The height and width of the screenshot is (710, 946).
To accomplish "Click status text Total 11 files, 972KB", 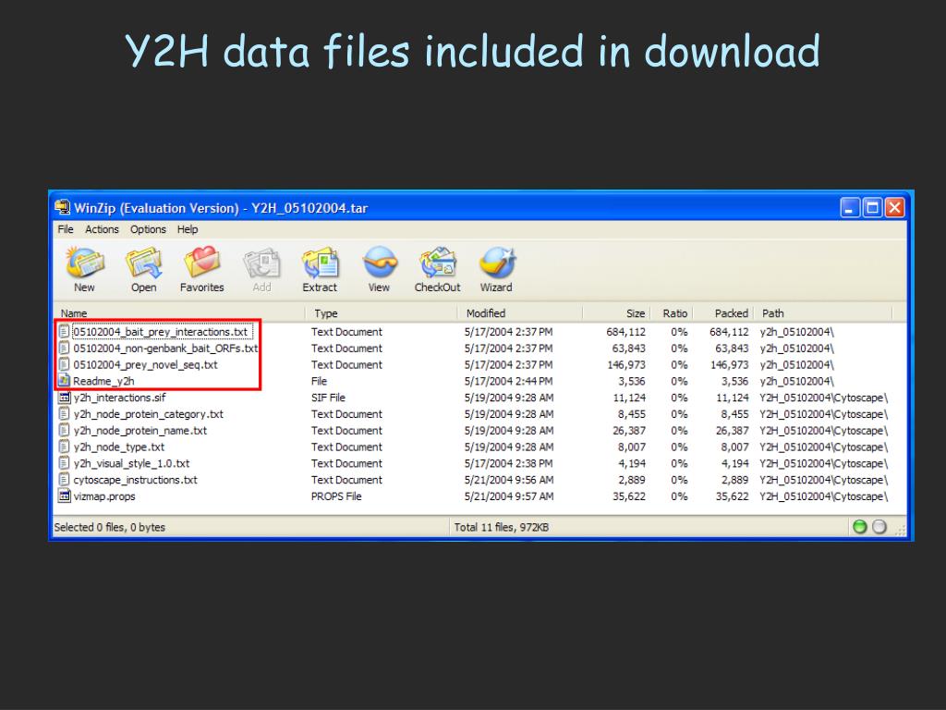I will 502,527.
